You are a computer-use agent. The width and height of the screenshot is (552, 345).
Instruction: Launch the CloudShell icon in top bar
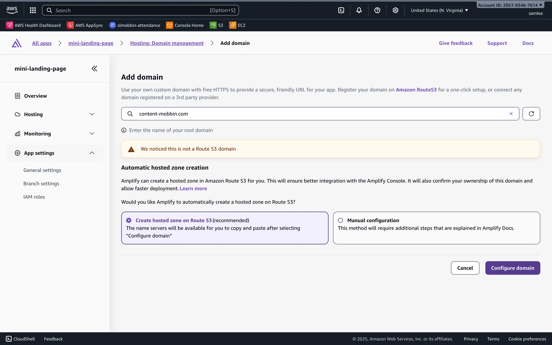click(x=341, y=10)
